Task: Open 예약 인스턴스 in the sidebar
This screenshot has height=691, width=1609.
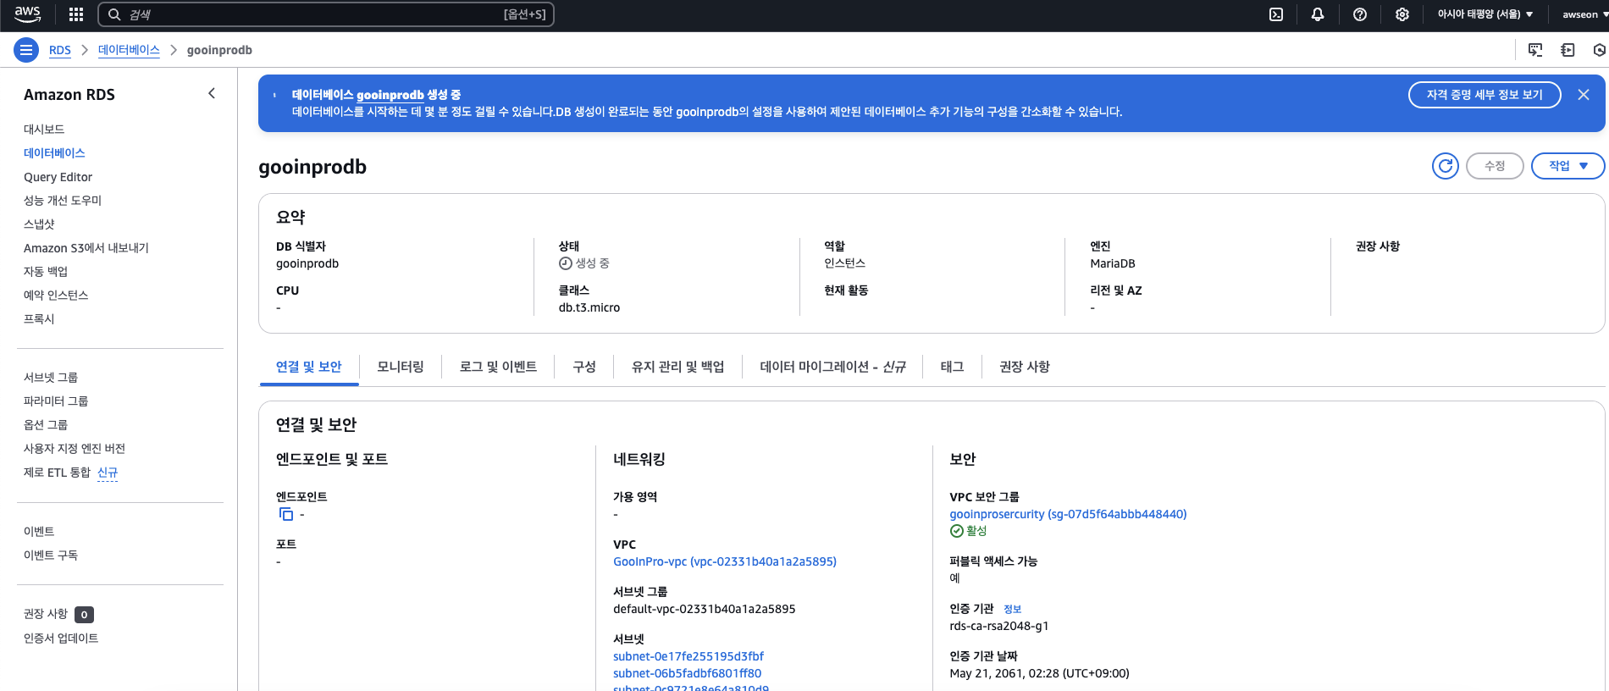Action: 56,296
